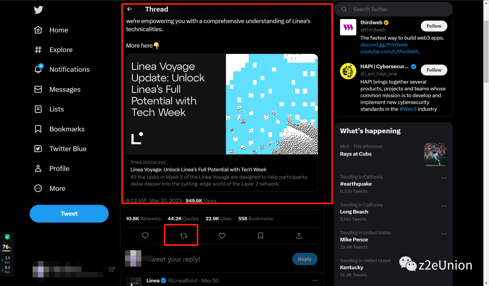
Task: Click the blue Tweet button
Action: 69,213
